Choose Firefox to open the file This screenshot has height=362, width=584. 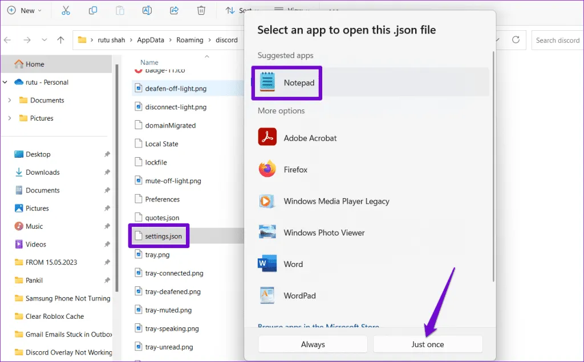pos(295,170)
